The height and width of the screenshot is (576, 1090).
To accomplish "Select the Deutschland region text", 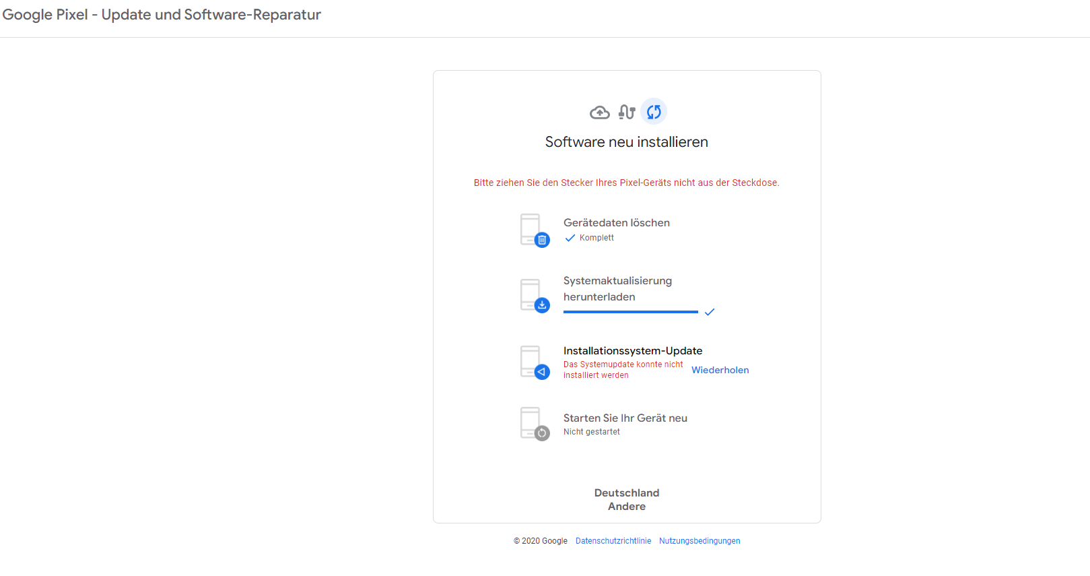I will 627,493.
